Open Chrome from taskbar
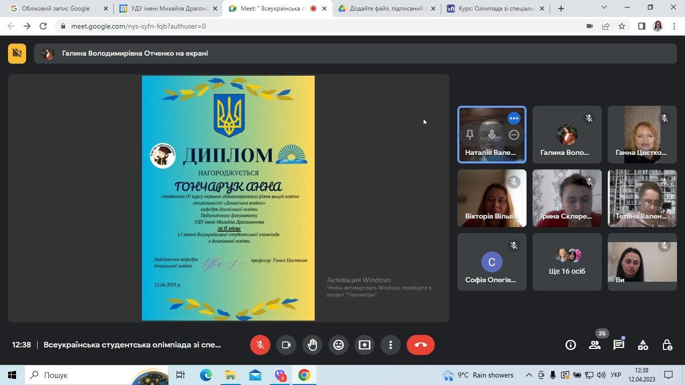Image resolution: width=685 pixels, height=385 pixels. point(304,375)
